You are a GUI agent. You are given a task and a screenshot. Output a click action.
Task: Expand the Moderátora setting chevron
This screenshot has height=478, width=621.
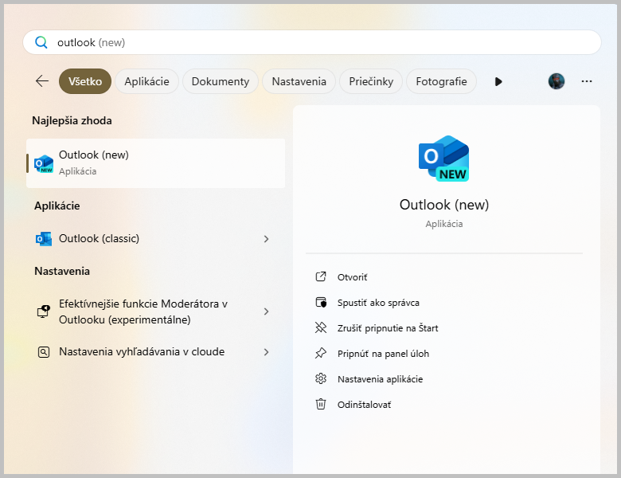266,311
